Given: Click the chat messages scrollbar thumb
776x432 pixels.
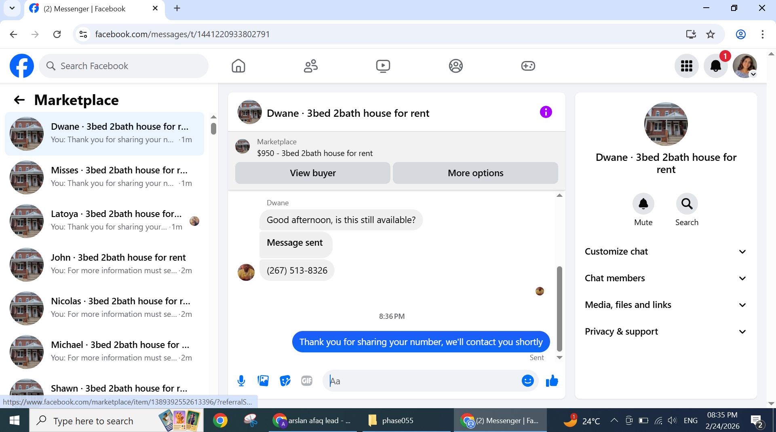Looking at the screenshot, I should pyautogui.click(x=559, y=309).
